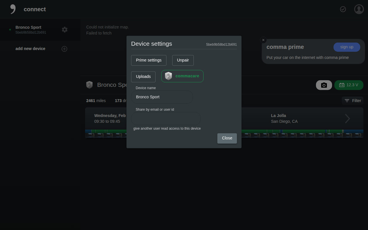The width and height of the screenshot is (368, 230).
Task: Click the commacare button
Action: [182, 76]
